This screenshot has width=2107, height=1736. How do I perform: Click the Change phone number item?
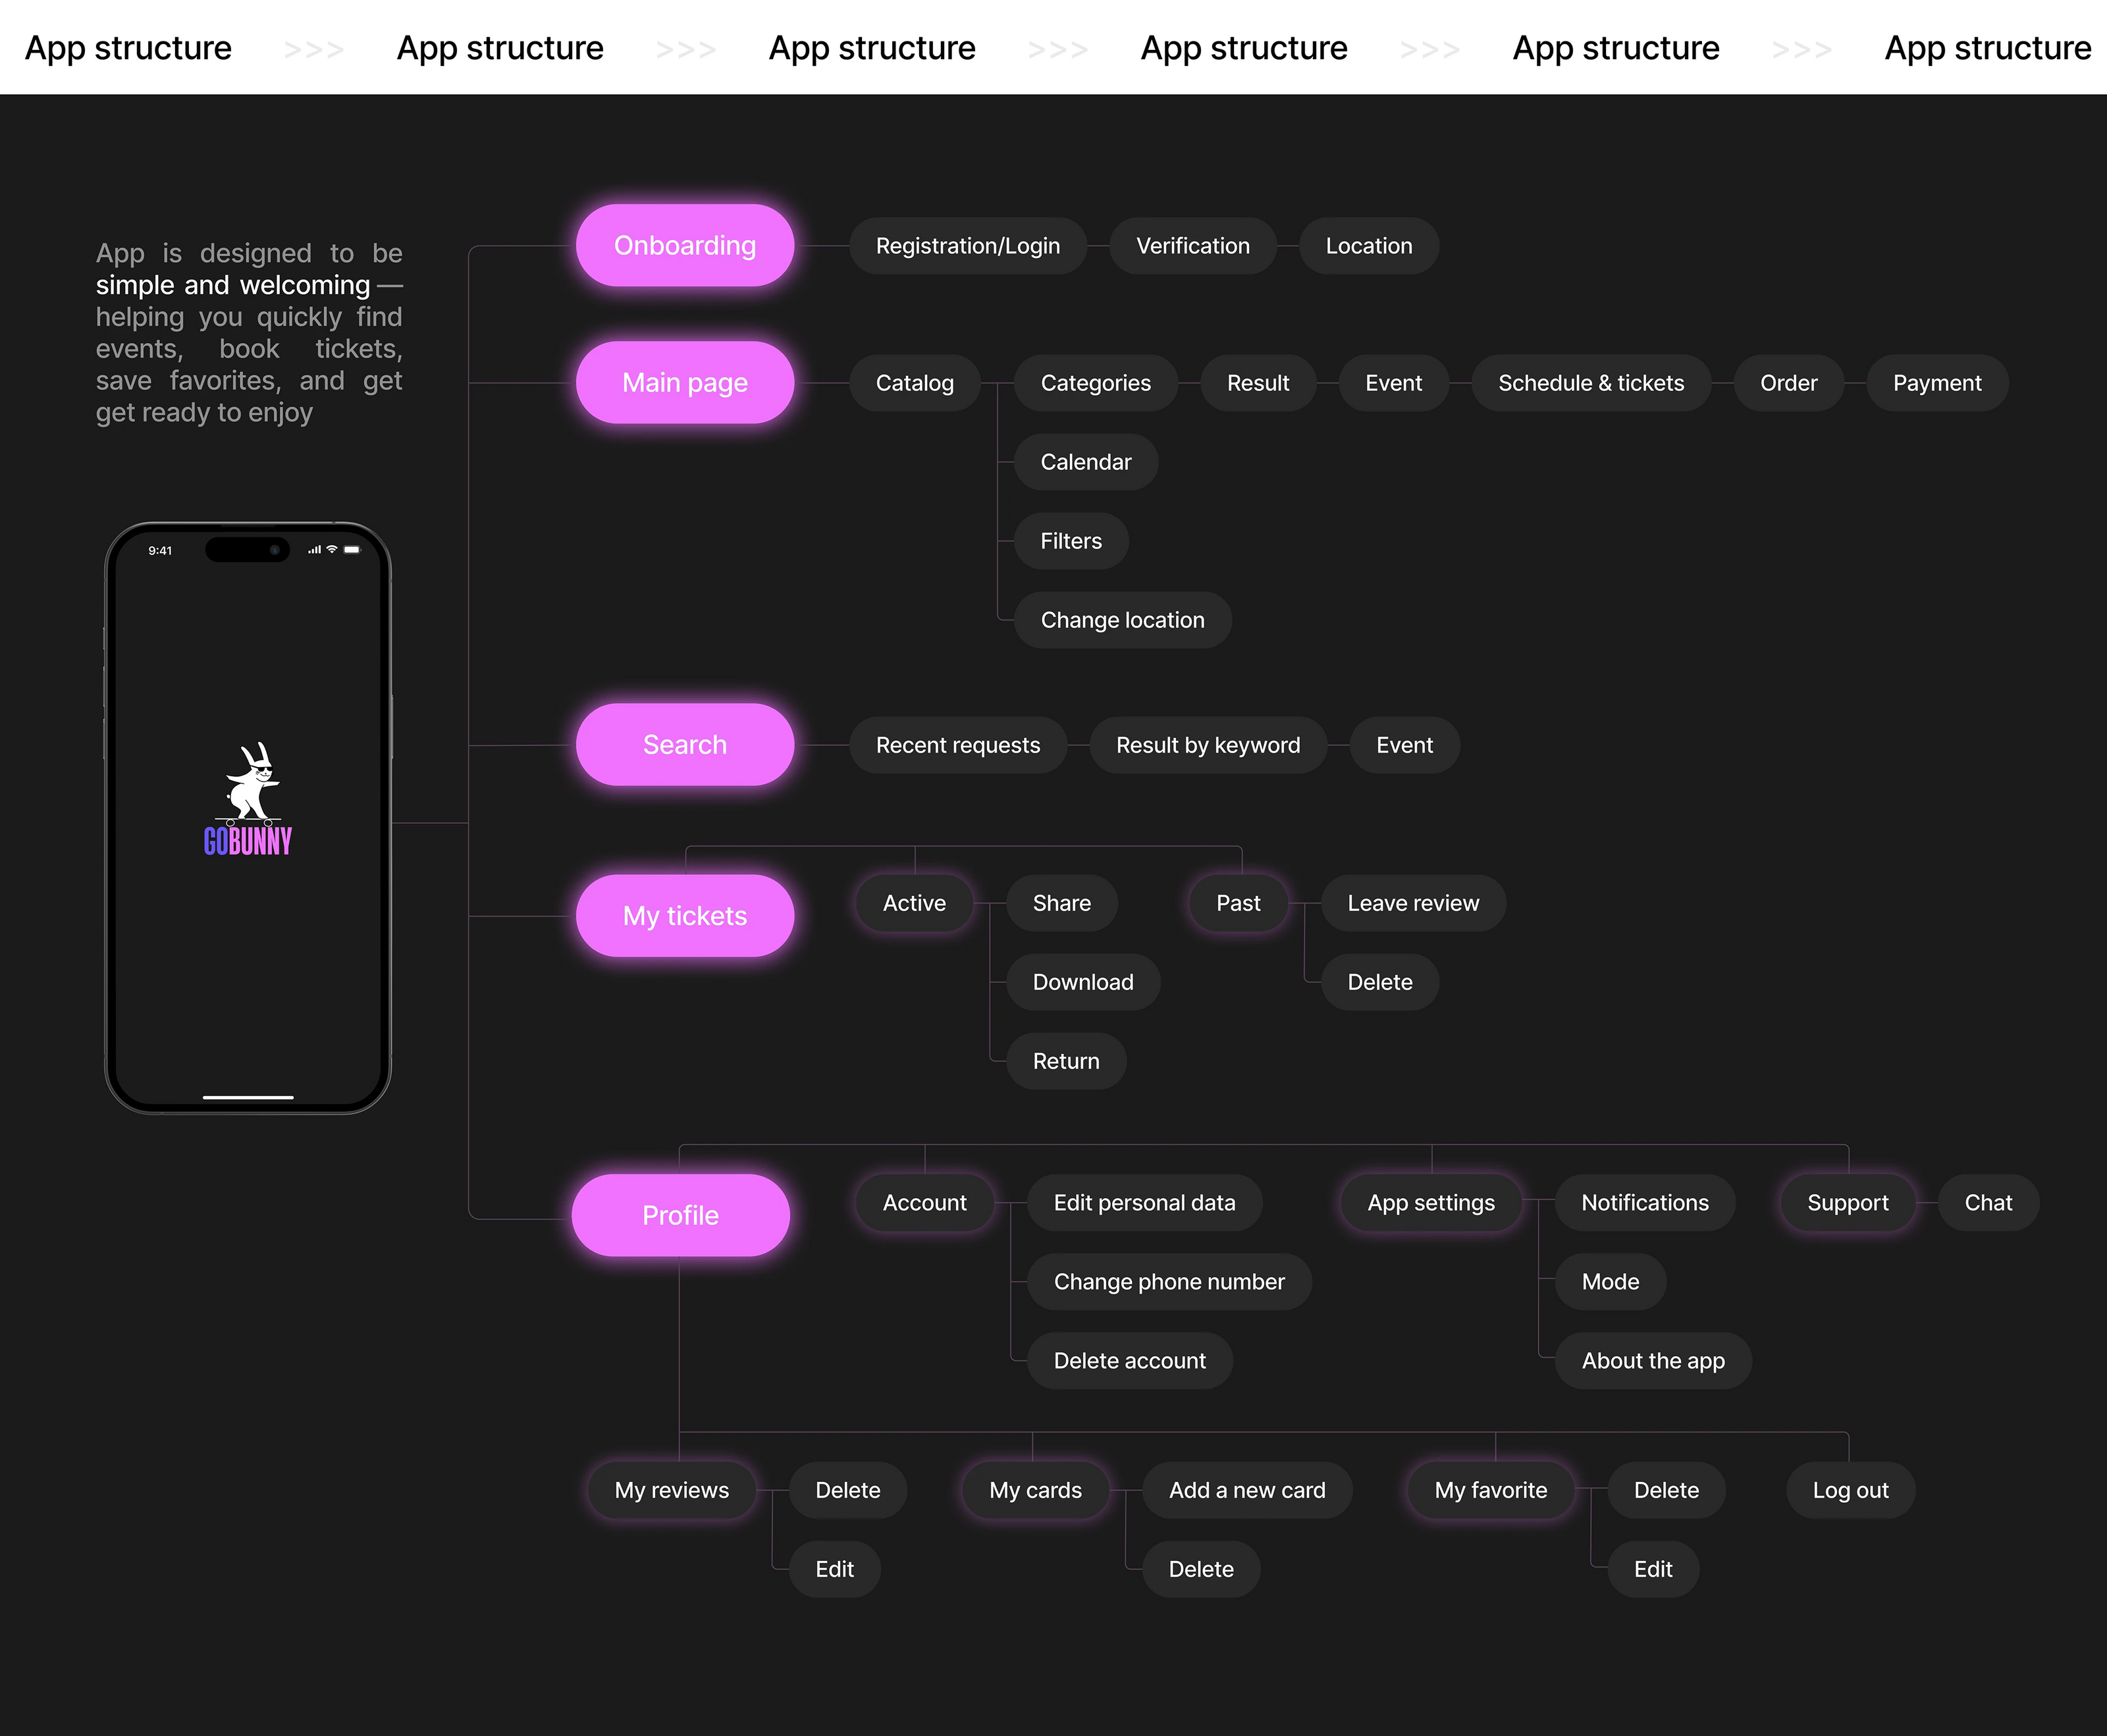[1168, 1282]
